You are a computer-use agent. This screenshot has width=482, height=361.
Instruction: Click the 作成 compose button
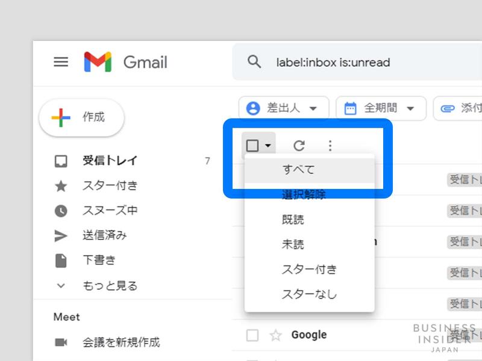[81, 118]
